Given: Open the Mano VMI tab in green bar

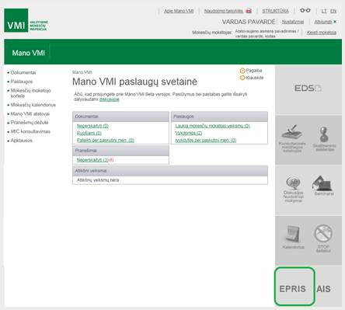Looking at the screenshot, I should pos(29,53).
